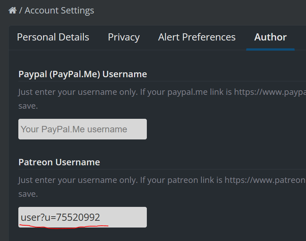Screen dimensions: 306x241
Task: Place cursor after 75520992 in Patreon field
Action: [100, 217]
